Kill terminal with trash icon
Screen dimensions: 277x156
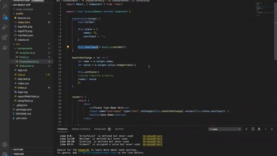[259, 129]
